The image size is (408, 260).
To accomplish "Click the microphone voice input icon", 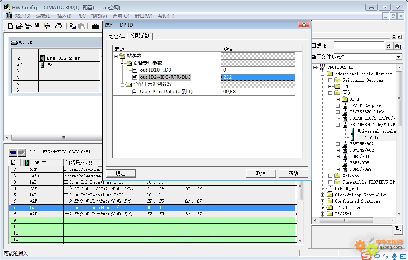I will [394, 256].
